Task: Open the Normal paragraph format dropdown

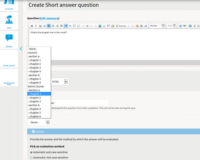Action: coord(157,26)
